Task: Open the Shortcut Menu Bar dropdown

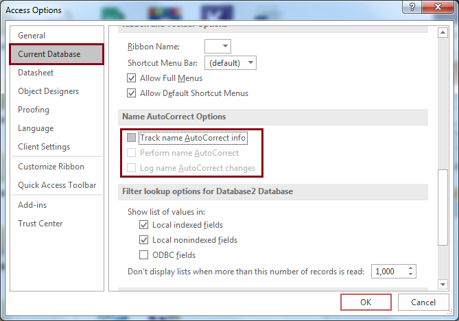Action: 231,62
